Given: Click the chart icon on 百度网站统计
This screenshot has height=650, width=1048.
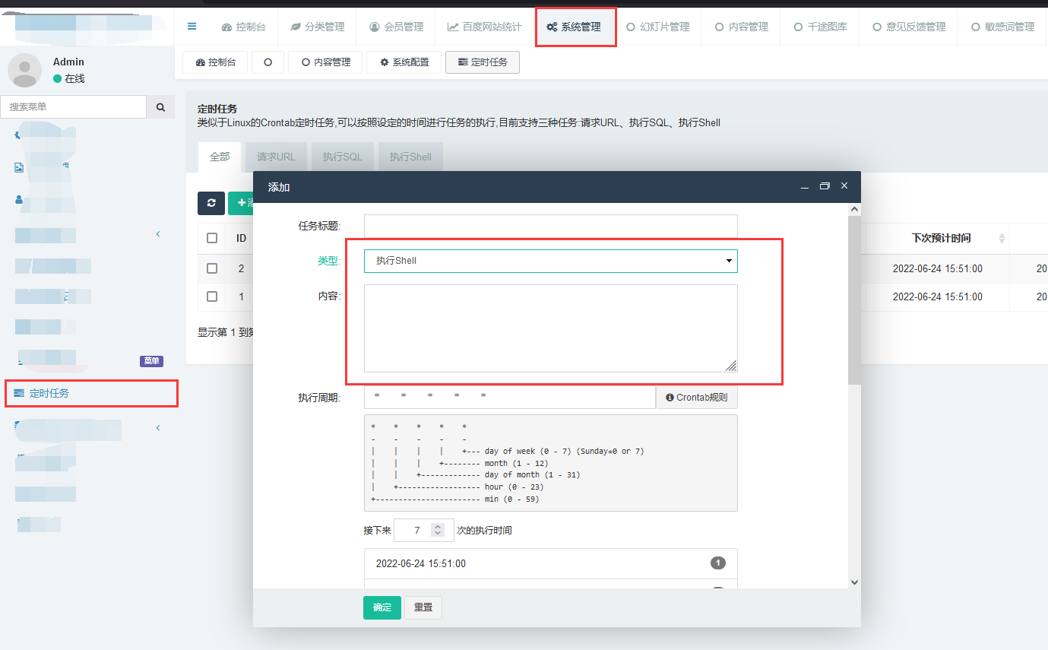Looking at the screenshot, I should tap(452, 25).
